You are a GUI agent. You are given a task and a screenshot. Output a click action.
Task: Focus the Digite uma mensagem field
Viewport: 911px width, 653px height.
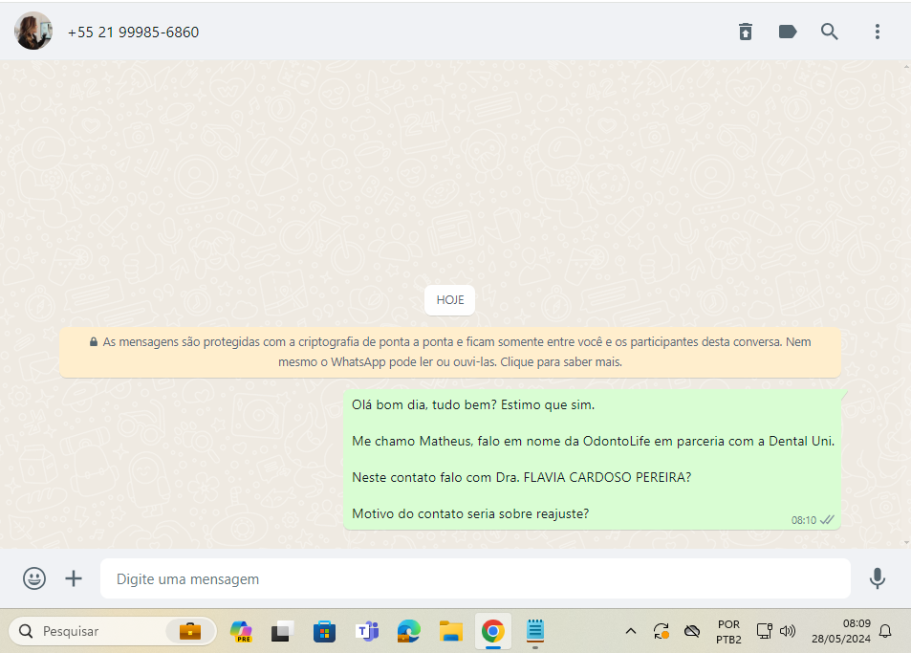(x=475, y=578)
